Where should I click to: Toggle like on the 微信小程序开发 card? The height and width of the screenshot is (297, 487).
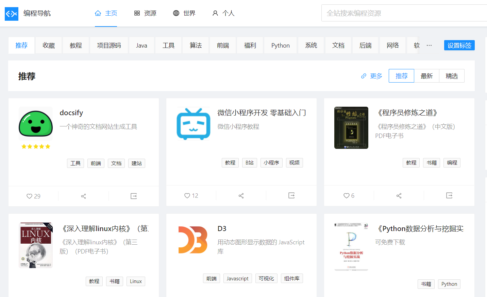tap(187, 195)
